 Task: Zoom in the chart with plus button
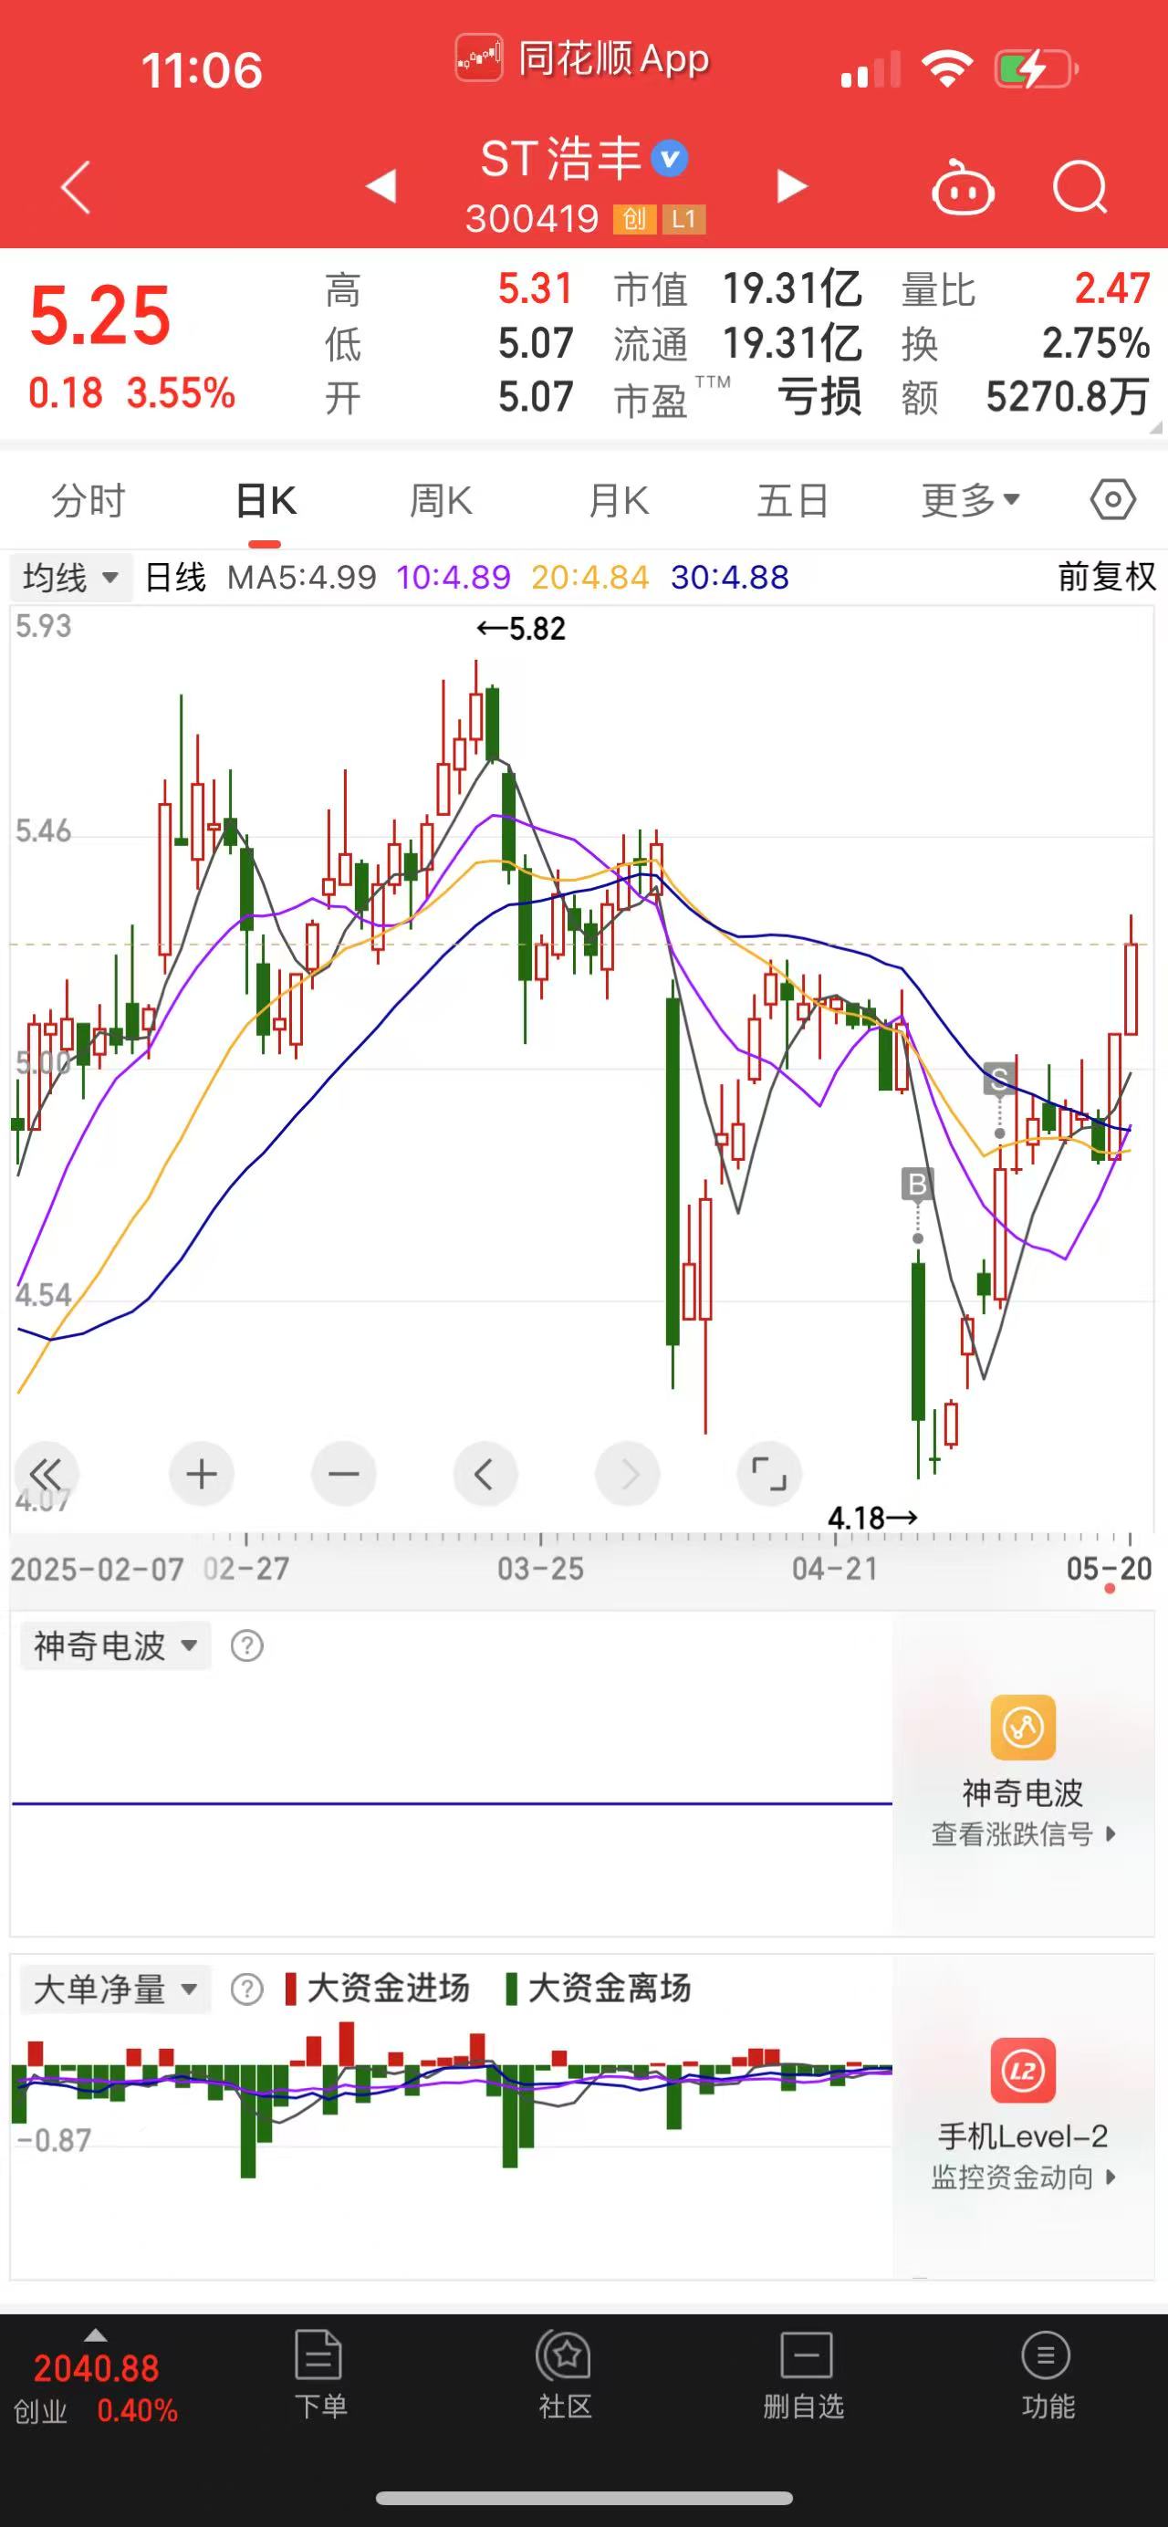[201, 1474]
